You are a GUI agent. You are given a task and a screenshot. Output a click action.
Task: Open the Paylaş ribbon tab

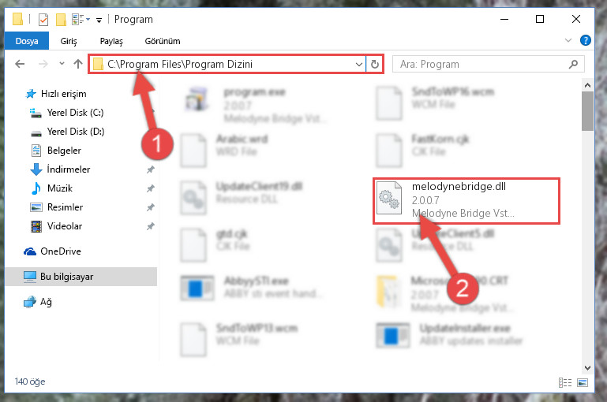(x=111, y=41)
